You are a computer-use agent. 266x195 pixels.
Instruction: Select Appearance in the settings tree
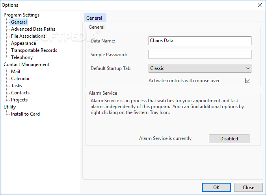(23, 43)
